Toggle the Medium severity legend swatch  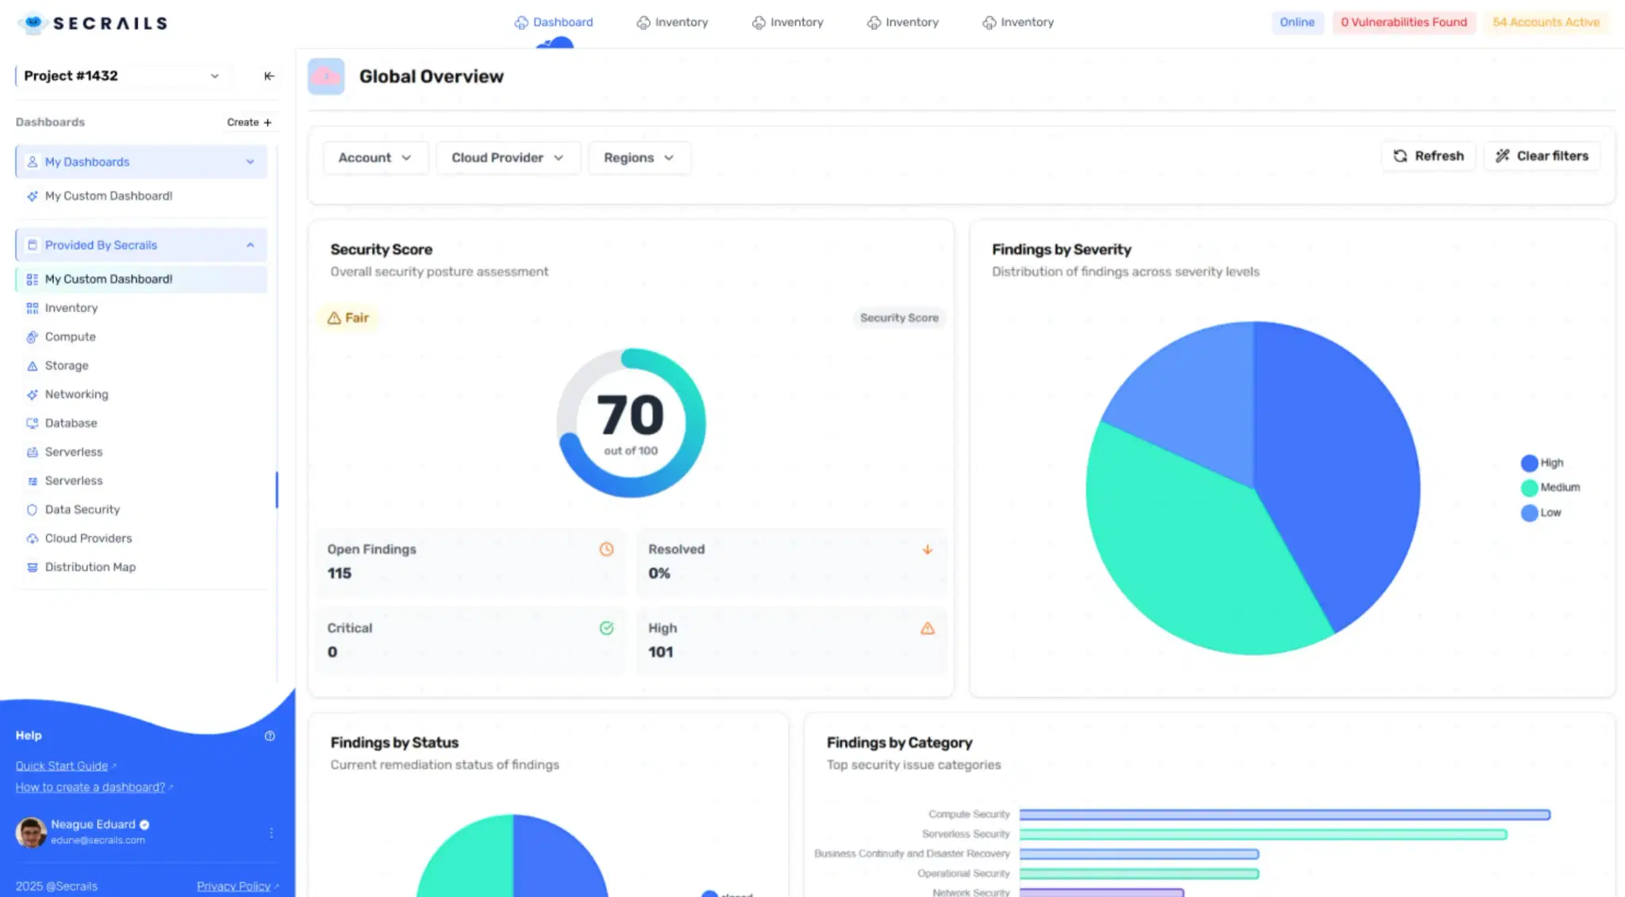[1529, 488]
